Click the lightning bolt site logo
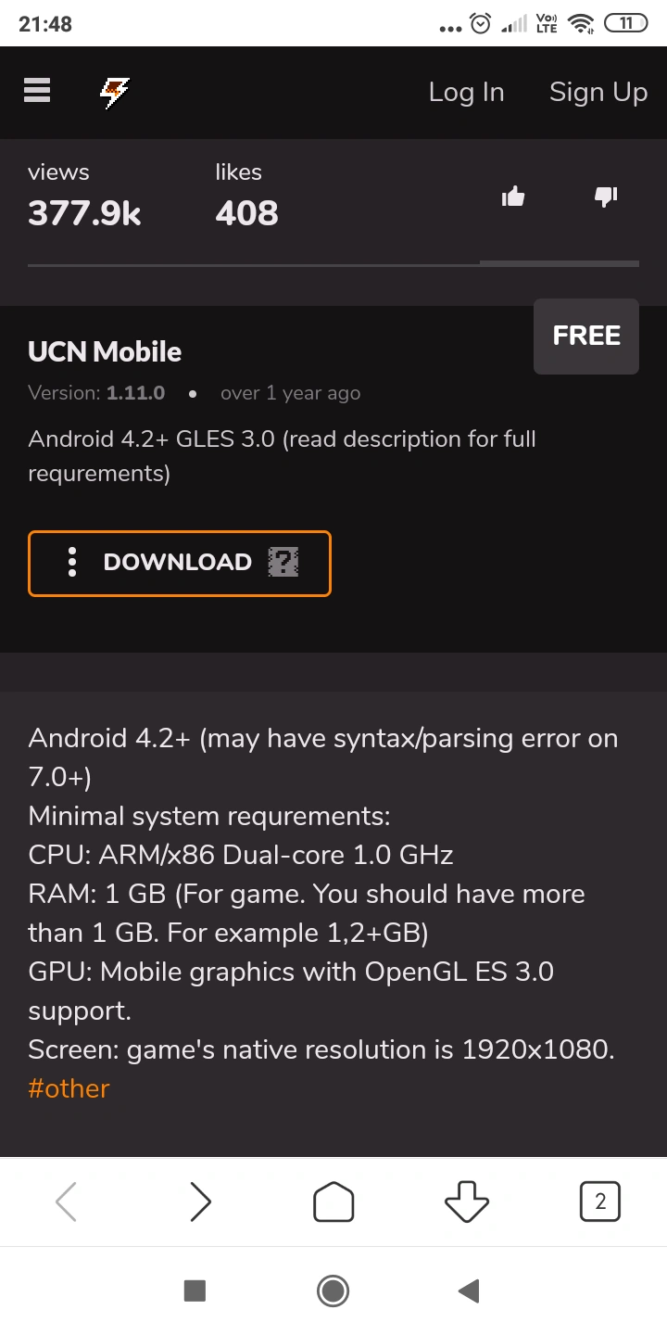The width and height of the screenshot is (667, 1335). point(113,92)
